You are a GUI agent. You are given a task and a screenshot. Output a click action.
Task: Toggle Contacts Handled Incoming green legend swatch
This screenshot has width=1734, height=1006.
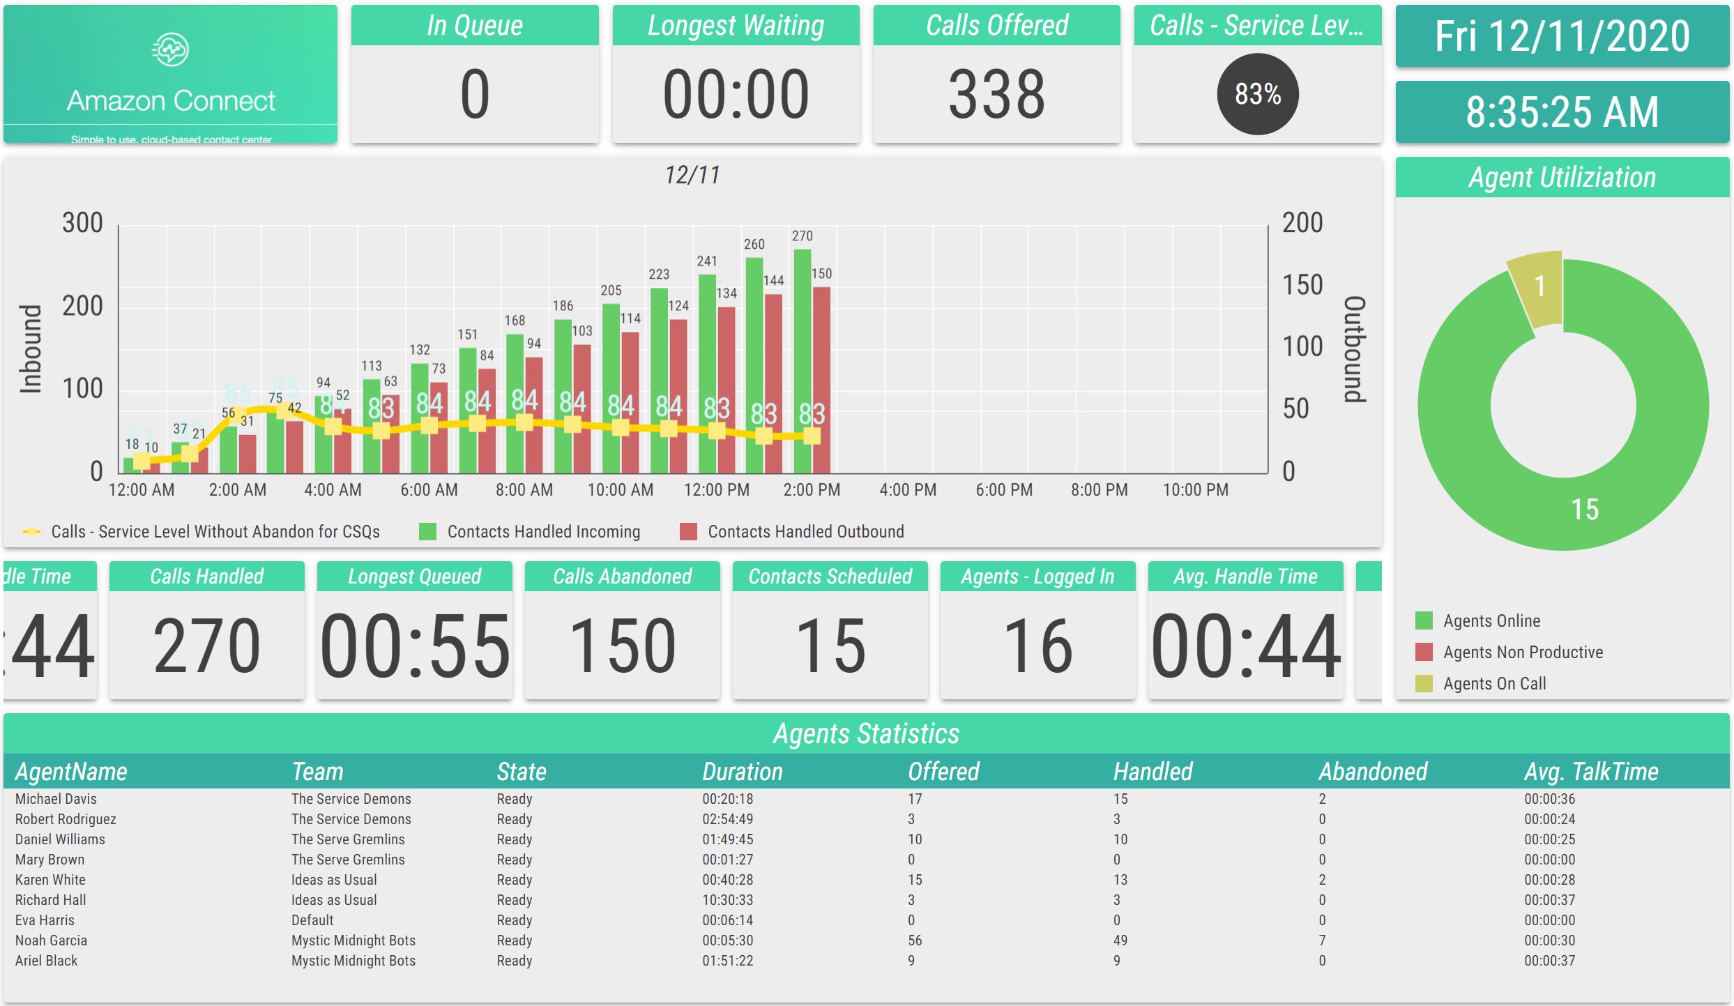coord(427,532)
